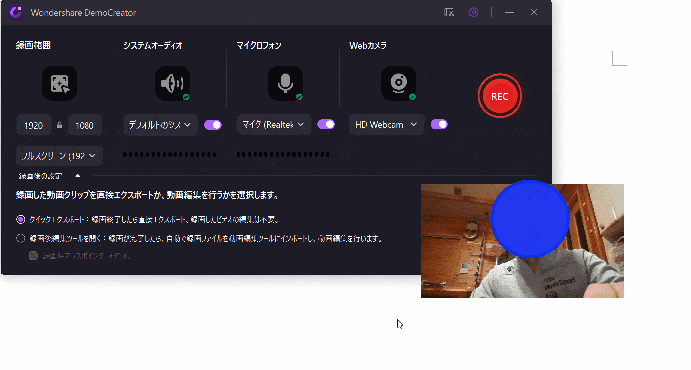Select the クイックエクスポート radio option
Screen dimensions: 691x370
[21, 219]
